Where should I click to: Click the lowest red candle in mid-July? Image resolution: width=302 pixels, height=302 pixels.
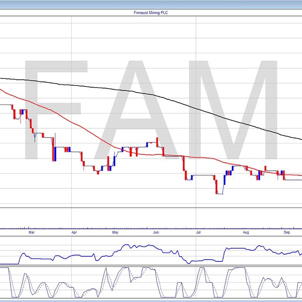pos(216,187)
